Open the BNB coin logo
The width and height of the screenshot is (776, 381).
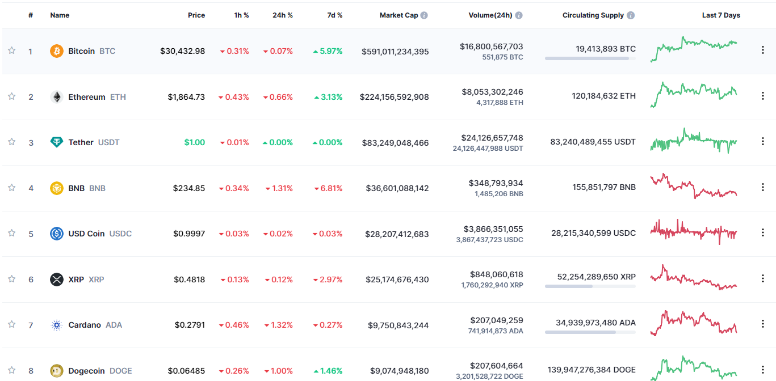tap(56, 188)
